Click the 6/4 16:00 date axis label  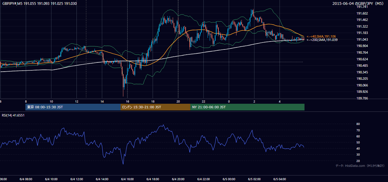point(127,179)
